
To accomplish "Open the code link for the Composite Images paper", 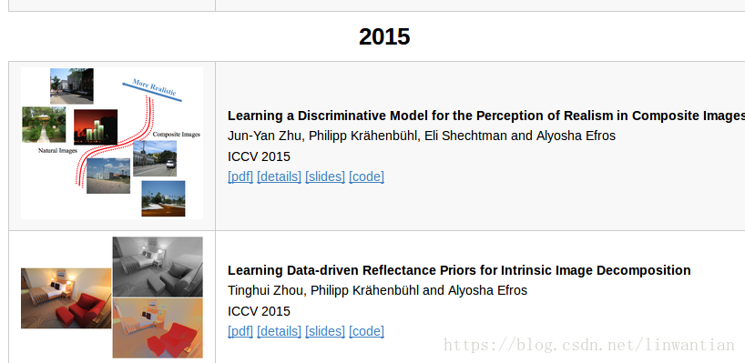I will pyautogui.click(x=366, y=176).
